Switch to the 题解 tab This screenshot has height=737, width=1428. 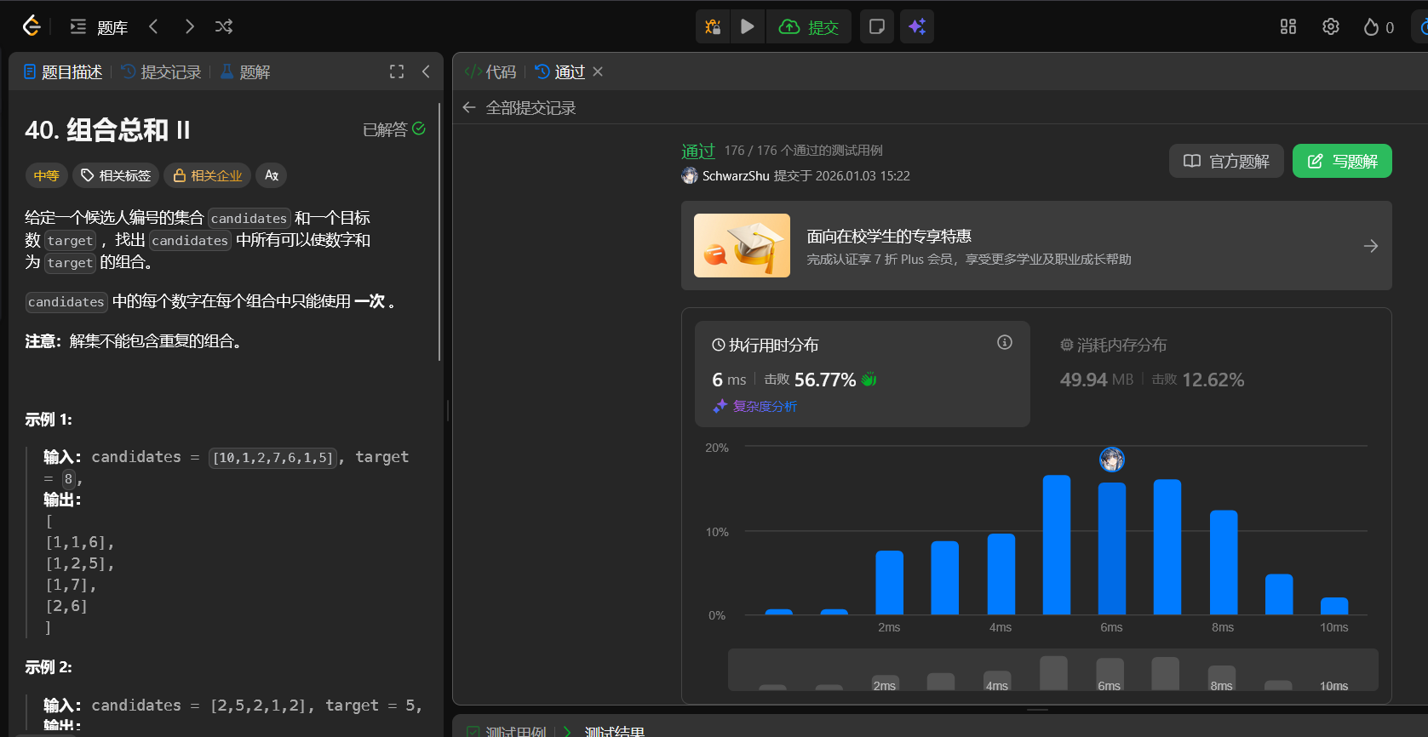(x=246, y=72)
